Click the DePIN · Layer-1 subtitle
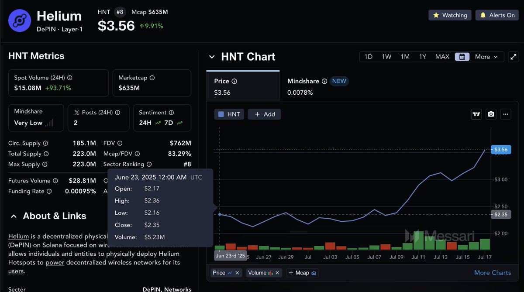 click(59, 29)
